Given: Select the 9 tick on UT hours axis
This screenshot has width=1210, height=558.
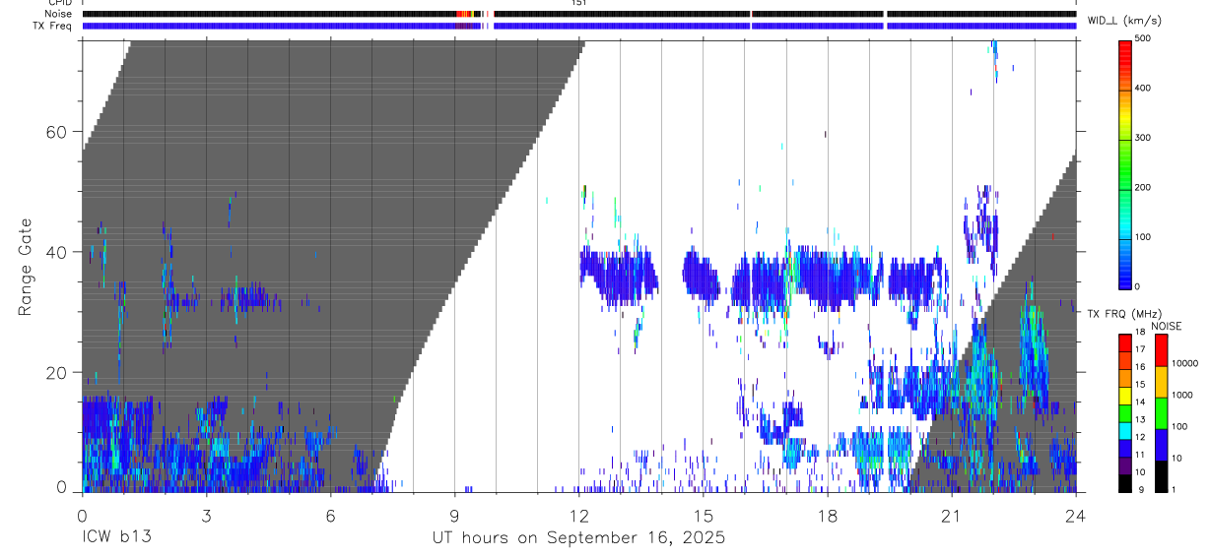Looking at the screenshot, I should pos(454,516).
